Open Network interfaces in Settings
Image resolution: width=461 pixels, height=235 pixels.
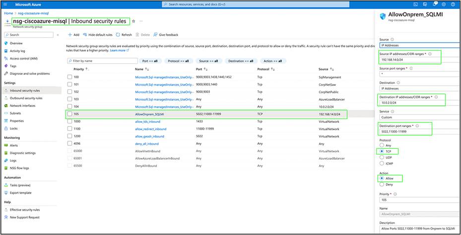(x=22, y=106)
